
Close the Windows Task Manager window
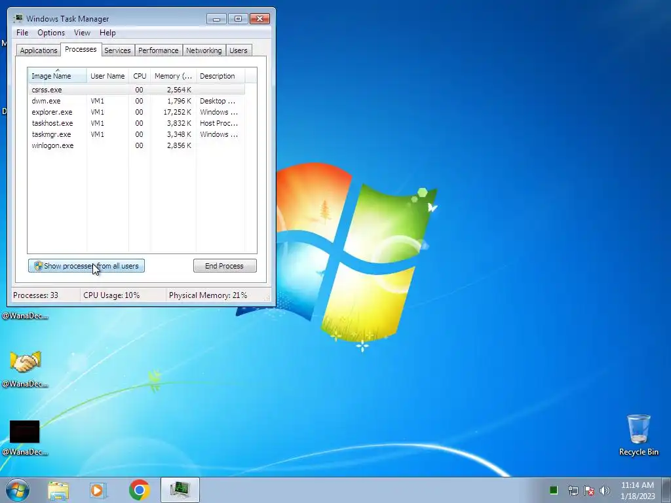pyautogui.click(x=259, y=19)
